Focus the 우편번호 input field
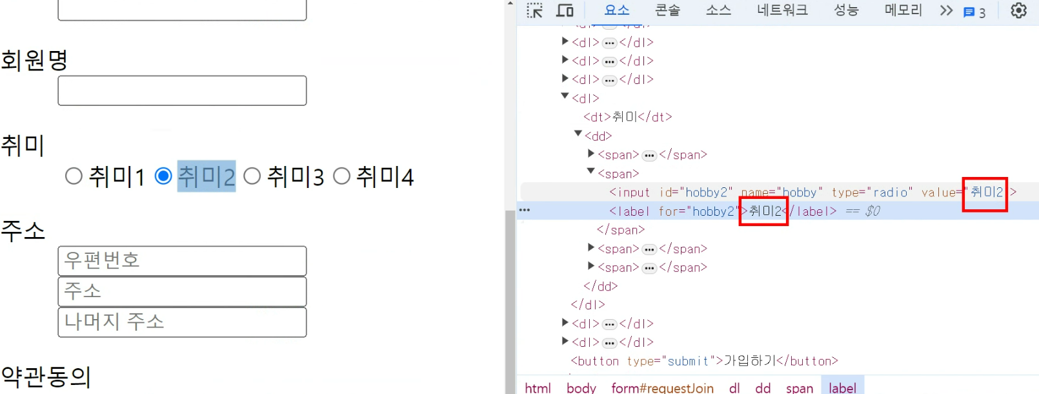The image size is (1039, 394). 182,261
